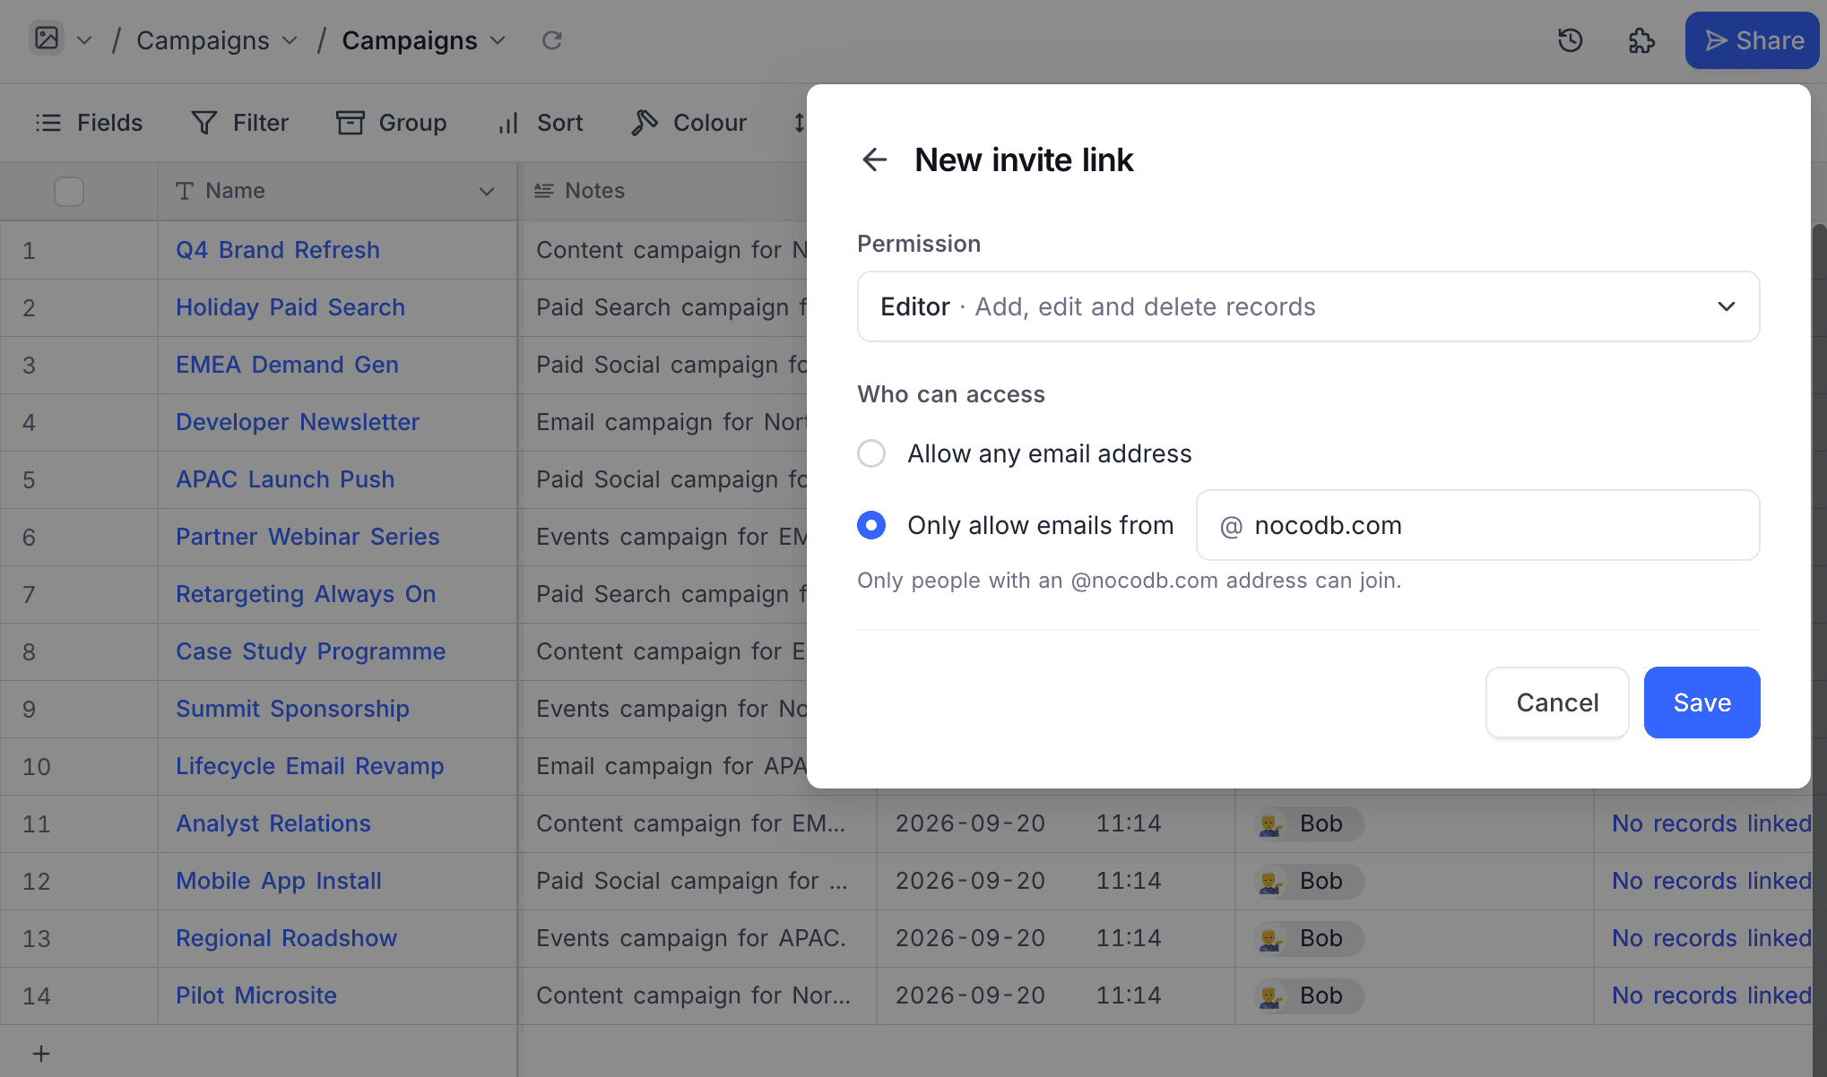The image size is (1827, 1077).
Task: Open the Mobile App Install record
Action: click(279, 881)
